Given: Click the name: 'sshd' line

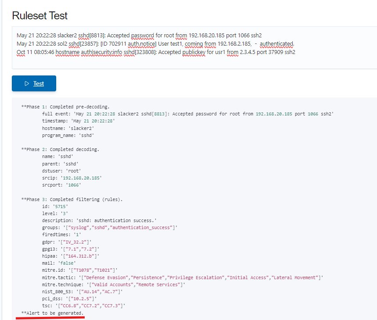Looking at the screenshot, I should pyautogui.click(x=57, y=157).
